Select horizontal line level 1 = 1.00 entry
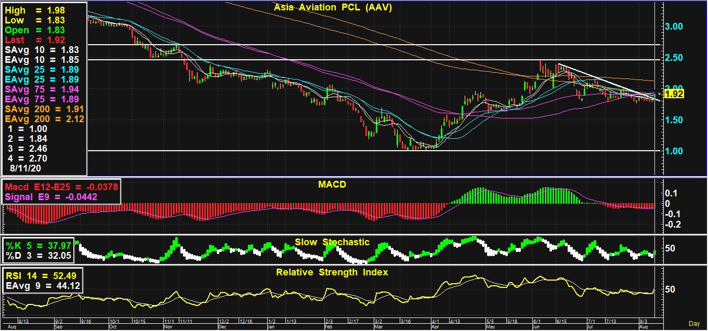This screenshot has width=708, height=331. point(28,129)
